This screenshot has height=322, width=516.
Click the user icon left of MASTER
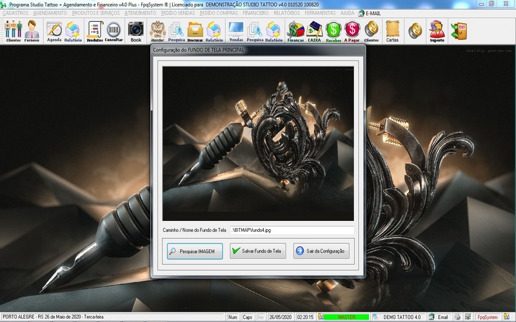pos(321,317)
